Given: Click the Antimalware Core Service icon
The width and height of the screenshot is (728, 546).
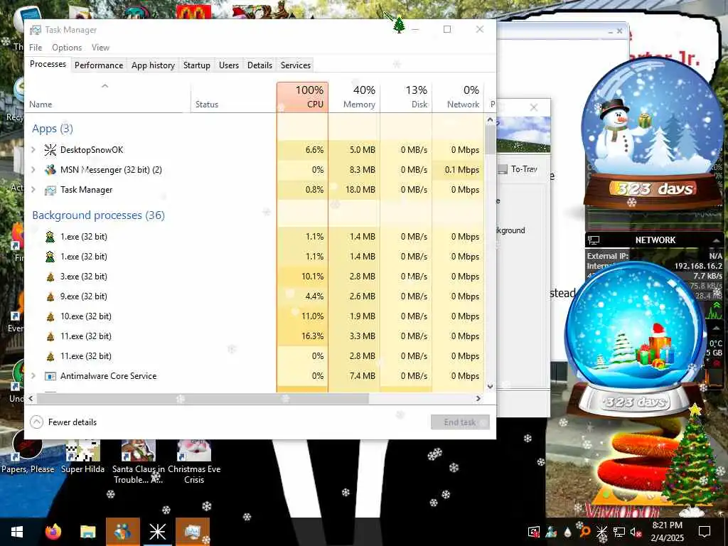Looking at the screenshot, I should (50, 376).
